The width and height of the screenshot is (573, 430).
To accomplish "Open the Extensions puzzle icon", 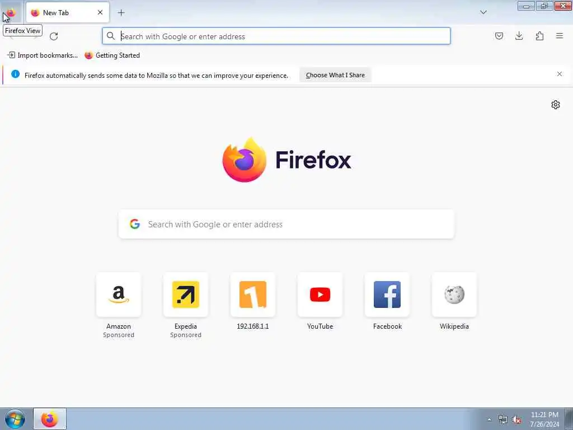I will [539, 36].
